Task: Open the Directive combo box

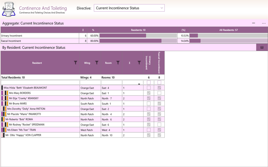Action: [x=129, y=8]
